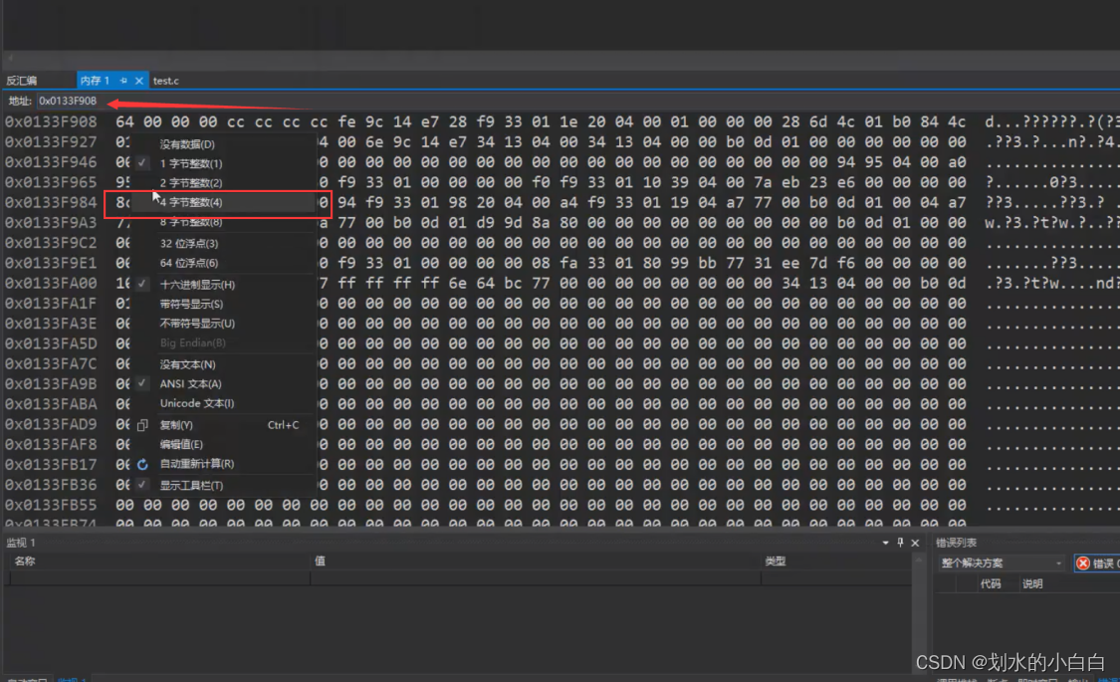Toggle the 错误 filter button

[x=1097, y=564]
